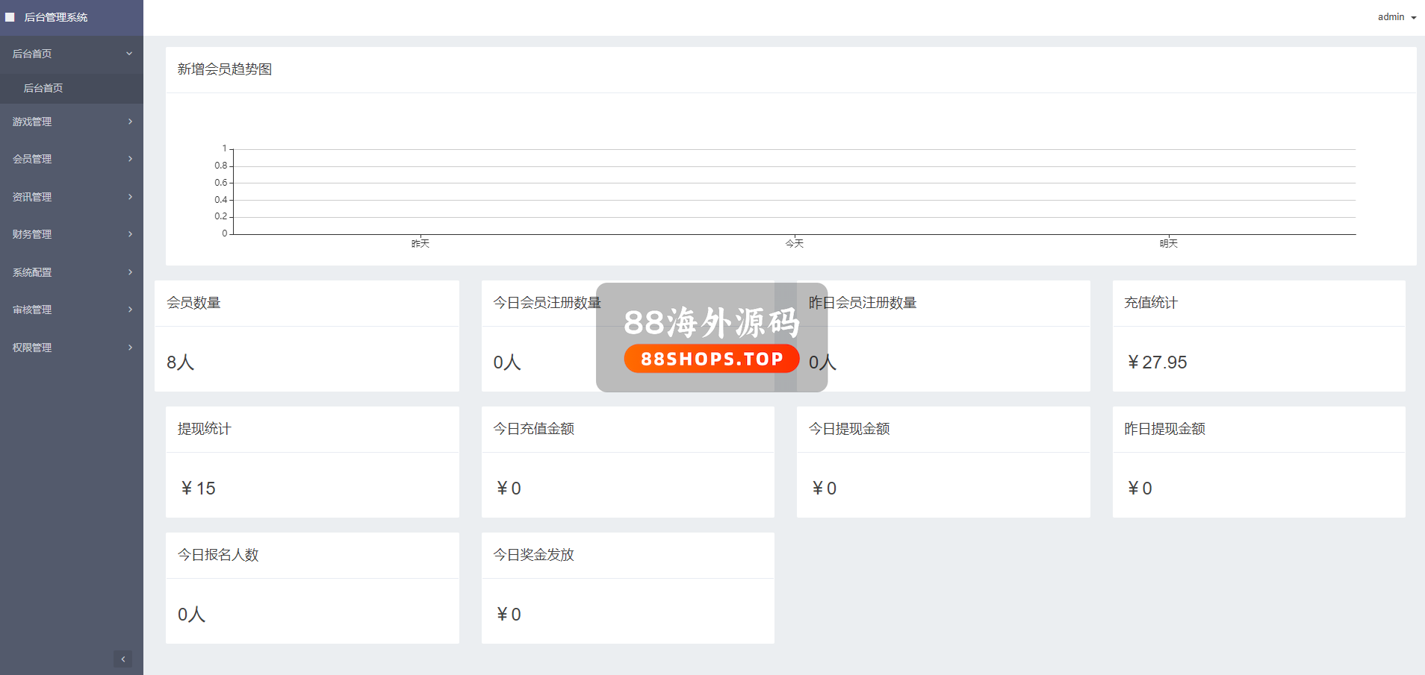Image resolution: width=1425 pixels, height=675 pixels.
Task: Click the orange 88SHOPS.TOP badge
Action: pos(711,359)
